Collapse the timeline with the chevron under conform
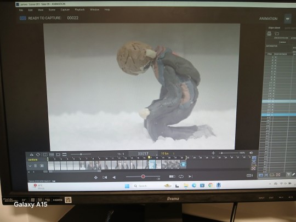296x222 pixels. [30, 166]
